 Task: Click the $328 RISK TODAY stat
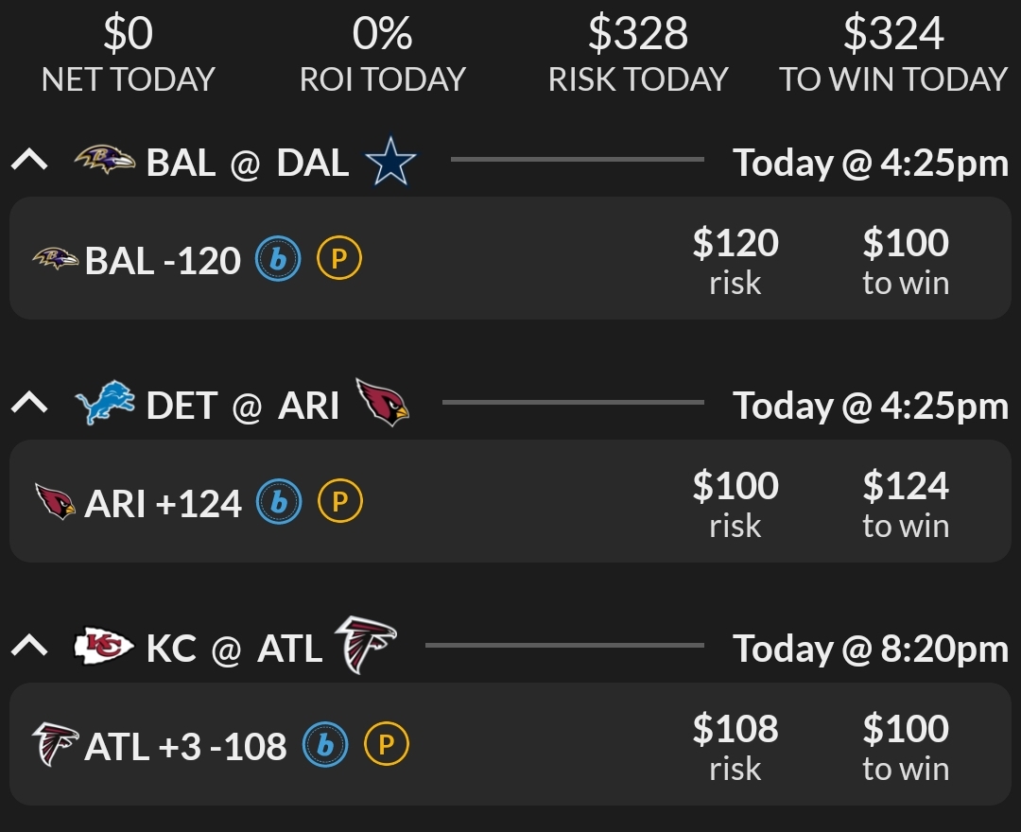pos(638,52)
